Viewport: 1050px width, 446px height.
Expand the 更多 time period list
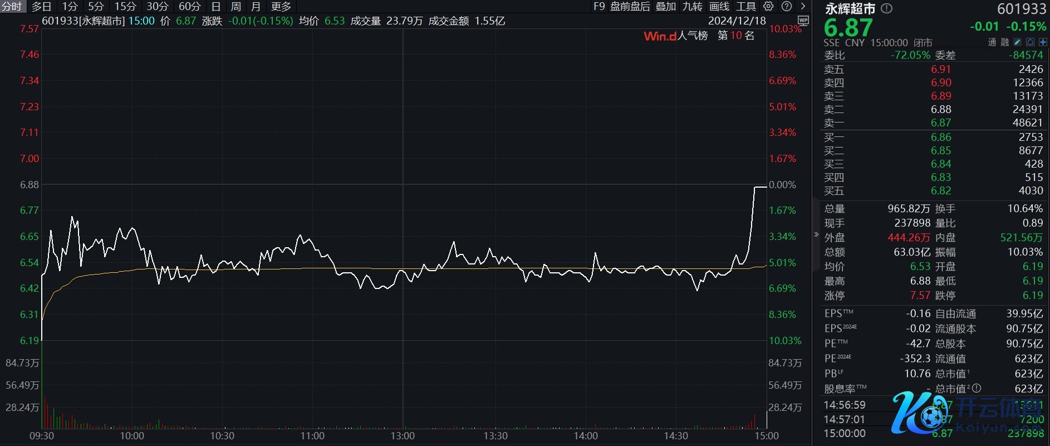[x=281, y=6]
